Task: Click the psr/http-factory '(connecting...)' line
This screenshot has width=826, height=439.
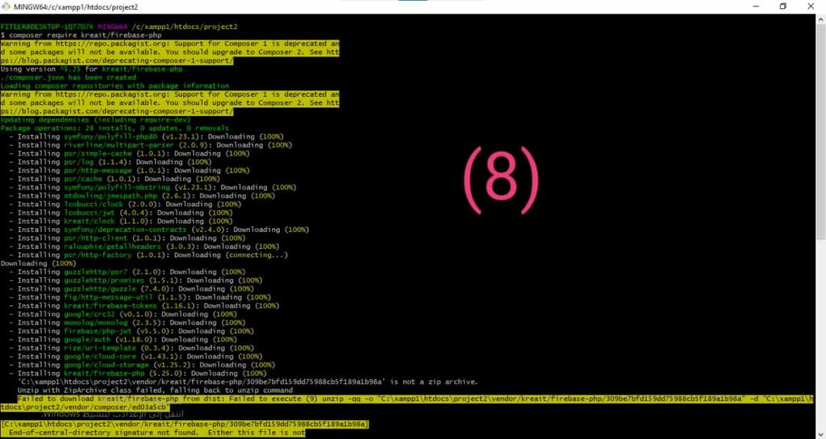Action: click(148, 255)
